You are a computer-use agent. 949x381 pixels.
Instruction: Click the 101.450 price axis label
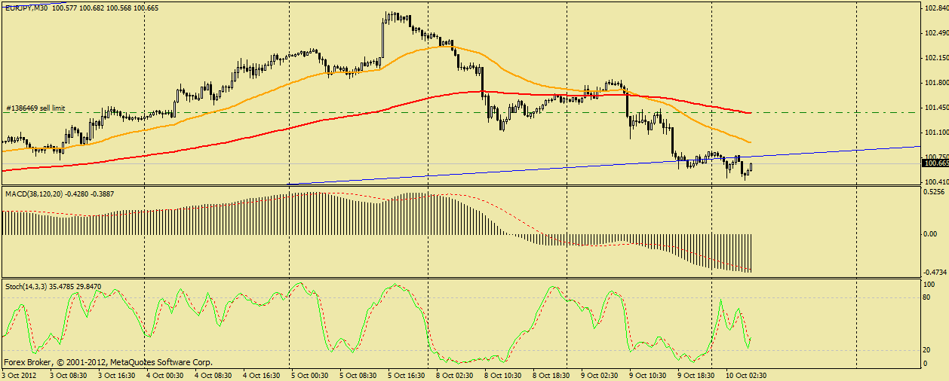pos(935,108)
